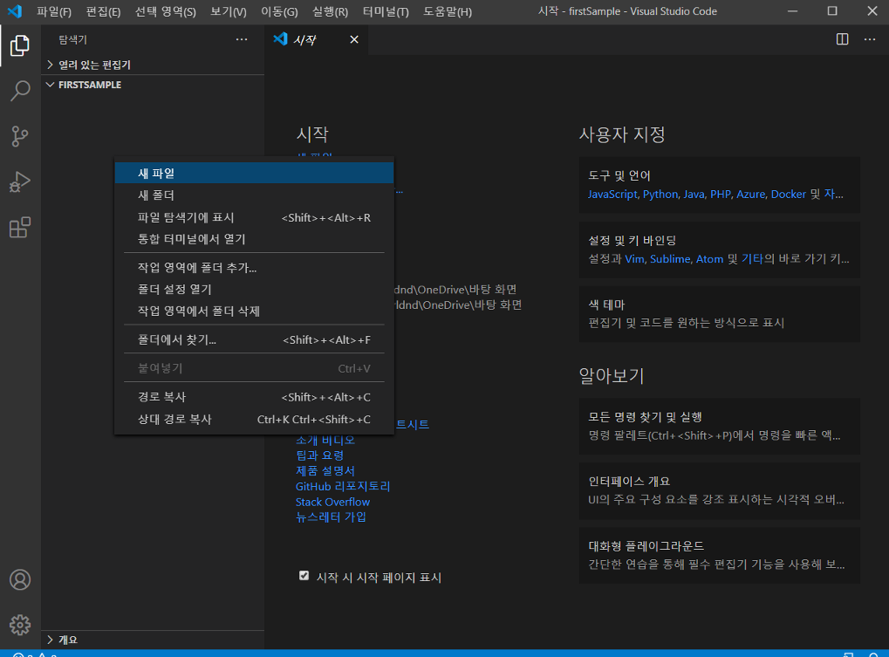This screenshot has width=889, height=657.
Task: Click the Java language link
Action: coord(694,194)
